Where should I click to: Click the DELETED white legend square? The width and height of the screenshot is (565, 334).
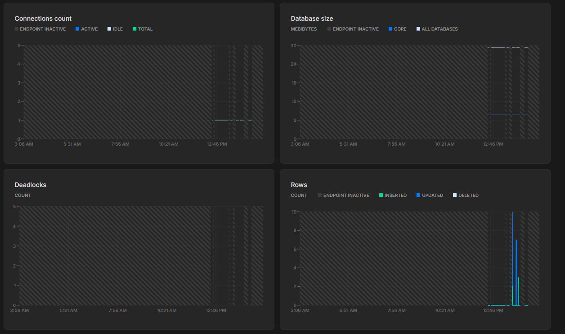[455, 195]
